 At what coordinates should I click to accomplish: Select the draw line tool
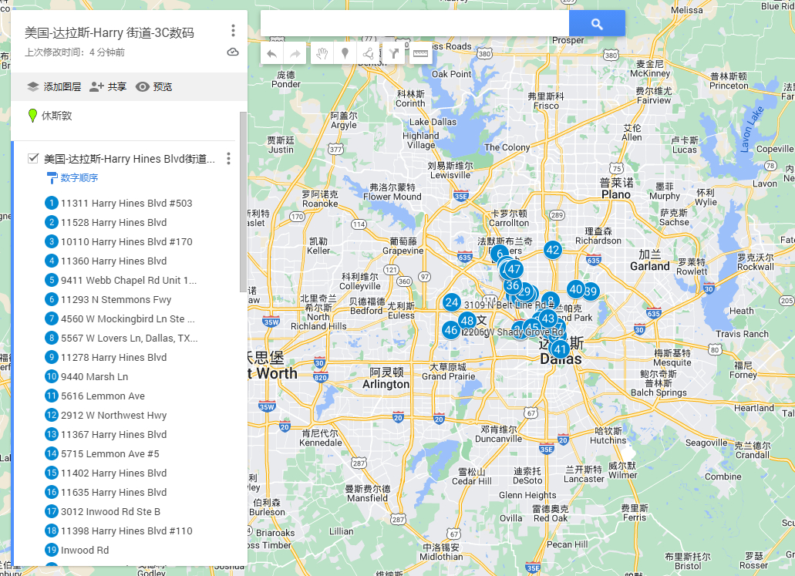(x=369, y=53)
